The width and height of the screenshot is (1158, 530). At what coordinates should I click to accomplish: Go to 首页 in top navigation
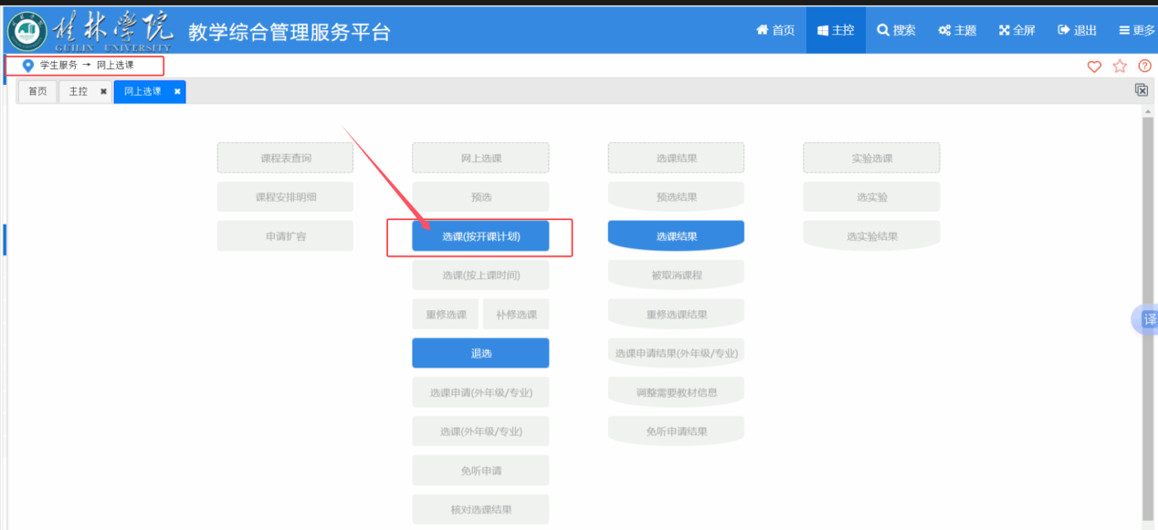pyautogui.click(x=775, y=30)
